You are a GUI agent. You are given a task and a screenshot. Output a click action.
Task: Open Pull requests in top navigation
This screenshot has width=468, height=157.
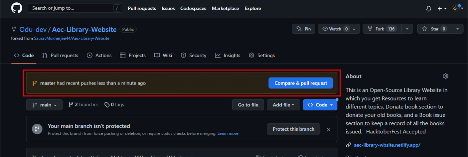pos(142,8)
